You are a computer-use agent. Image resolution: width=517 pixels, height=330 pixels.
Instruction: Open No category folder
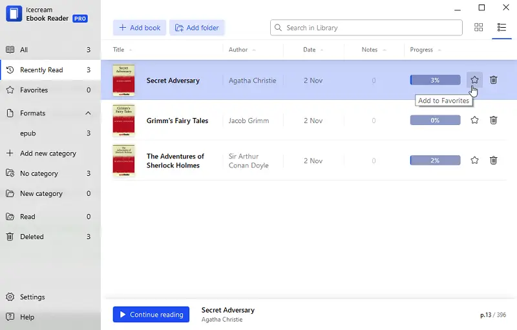pyautogui.click(x=50, y=173)
